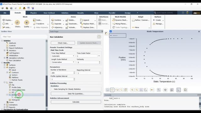Open the Run Calculation help icon
The height and width of the screenshot is (113, 201).
point(99,37)
